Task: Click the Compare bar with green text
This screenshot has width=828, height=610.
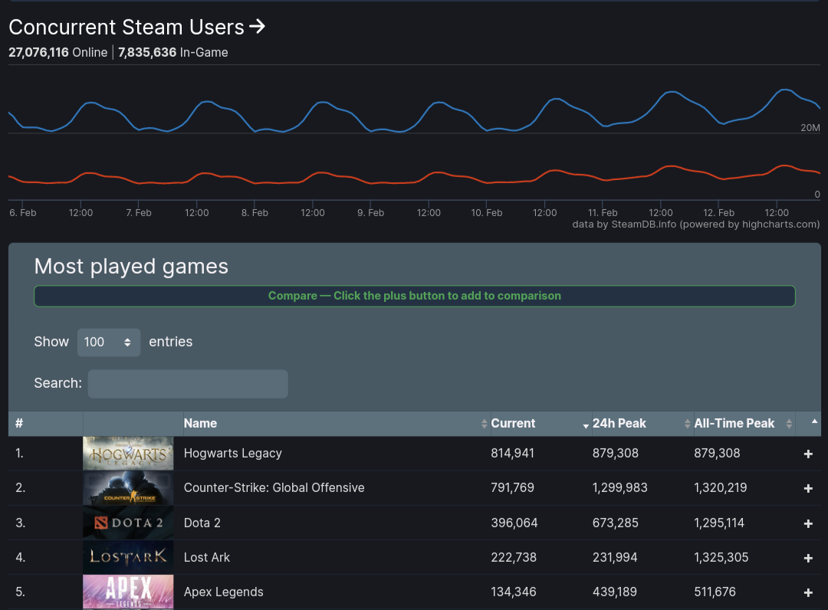Action: [x=415, y=296]
